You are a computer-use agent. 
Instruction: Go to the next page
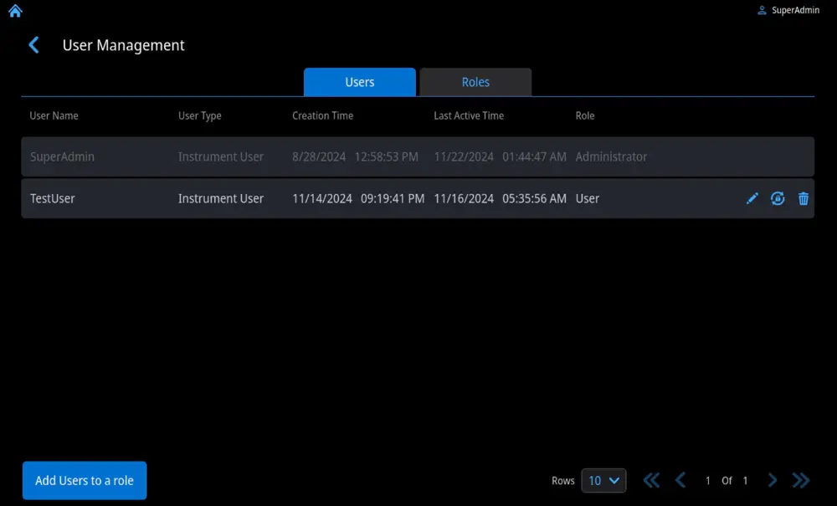pos(773,480)
